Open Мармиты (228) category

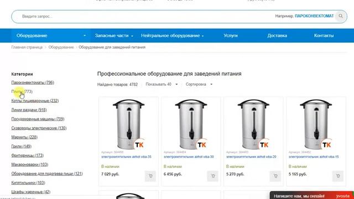[x=24, y=137]
